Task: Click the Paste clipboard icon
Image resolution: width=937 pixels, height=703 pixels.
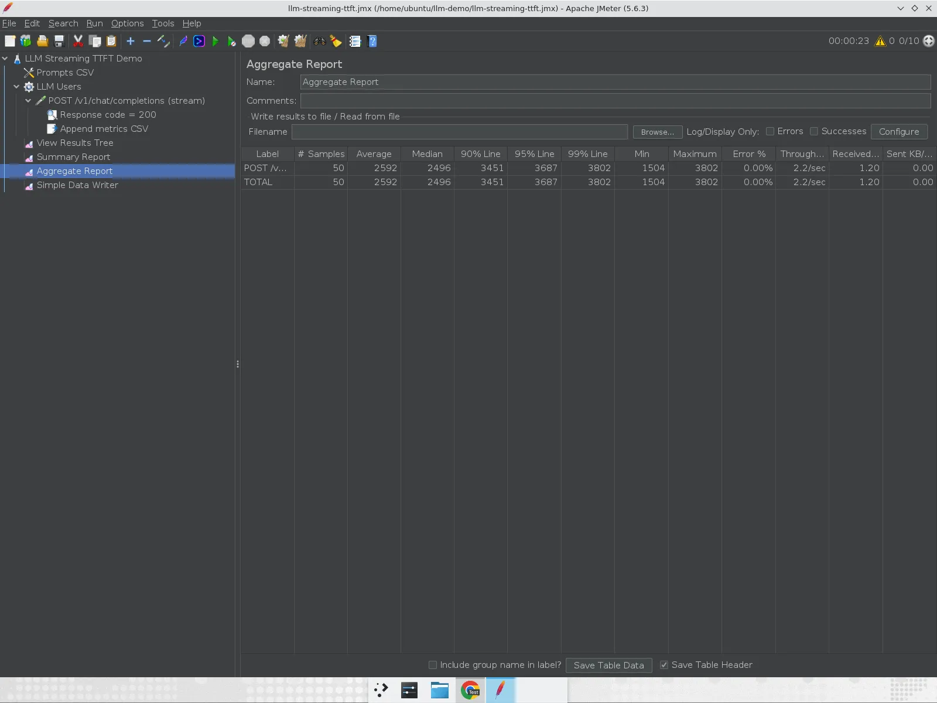Action: (111, 41)
